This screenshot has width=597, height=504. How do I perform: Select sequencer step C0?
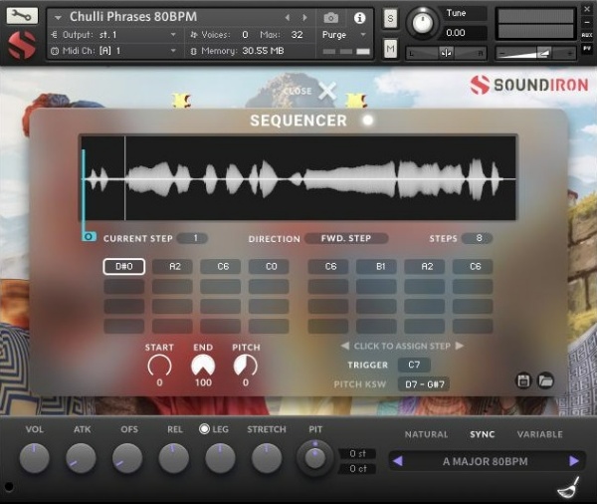point(269,267)
